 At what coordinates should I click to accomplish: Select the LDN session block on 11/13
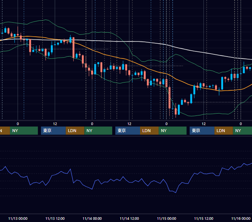(x=75, y=131)
